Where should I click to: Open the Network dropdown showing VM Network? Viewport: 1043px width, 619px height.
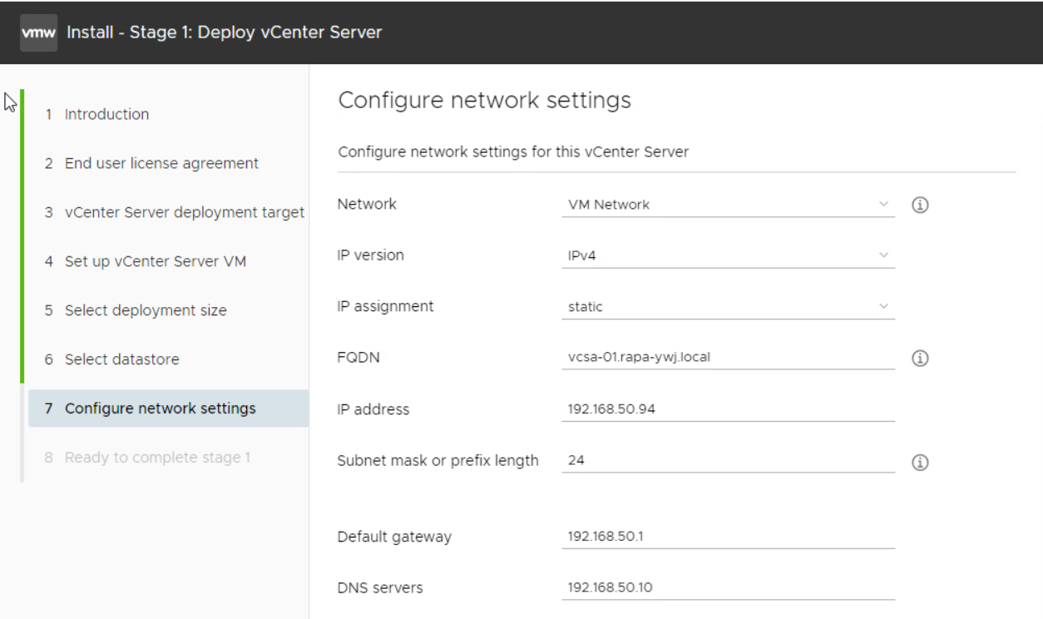coord(728,205)
